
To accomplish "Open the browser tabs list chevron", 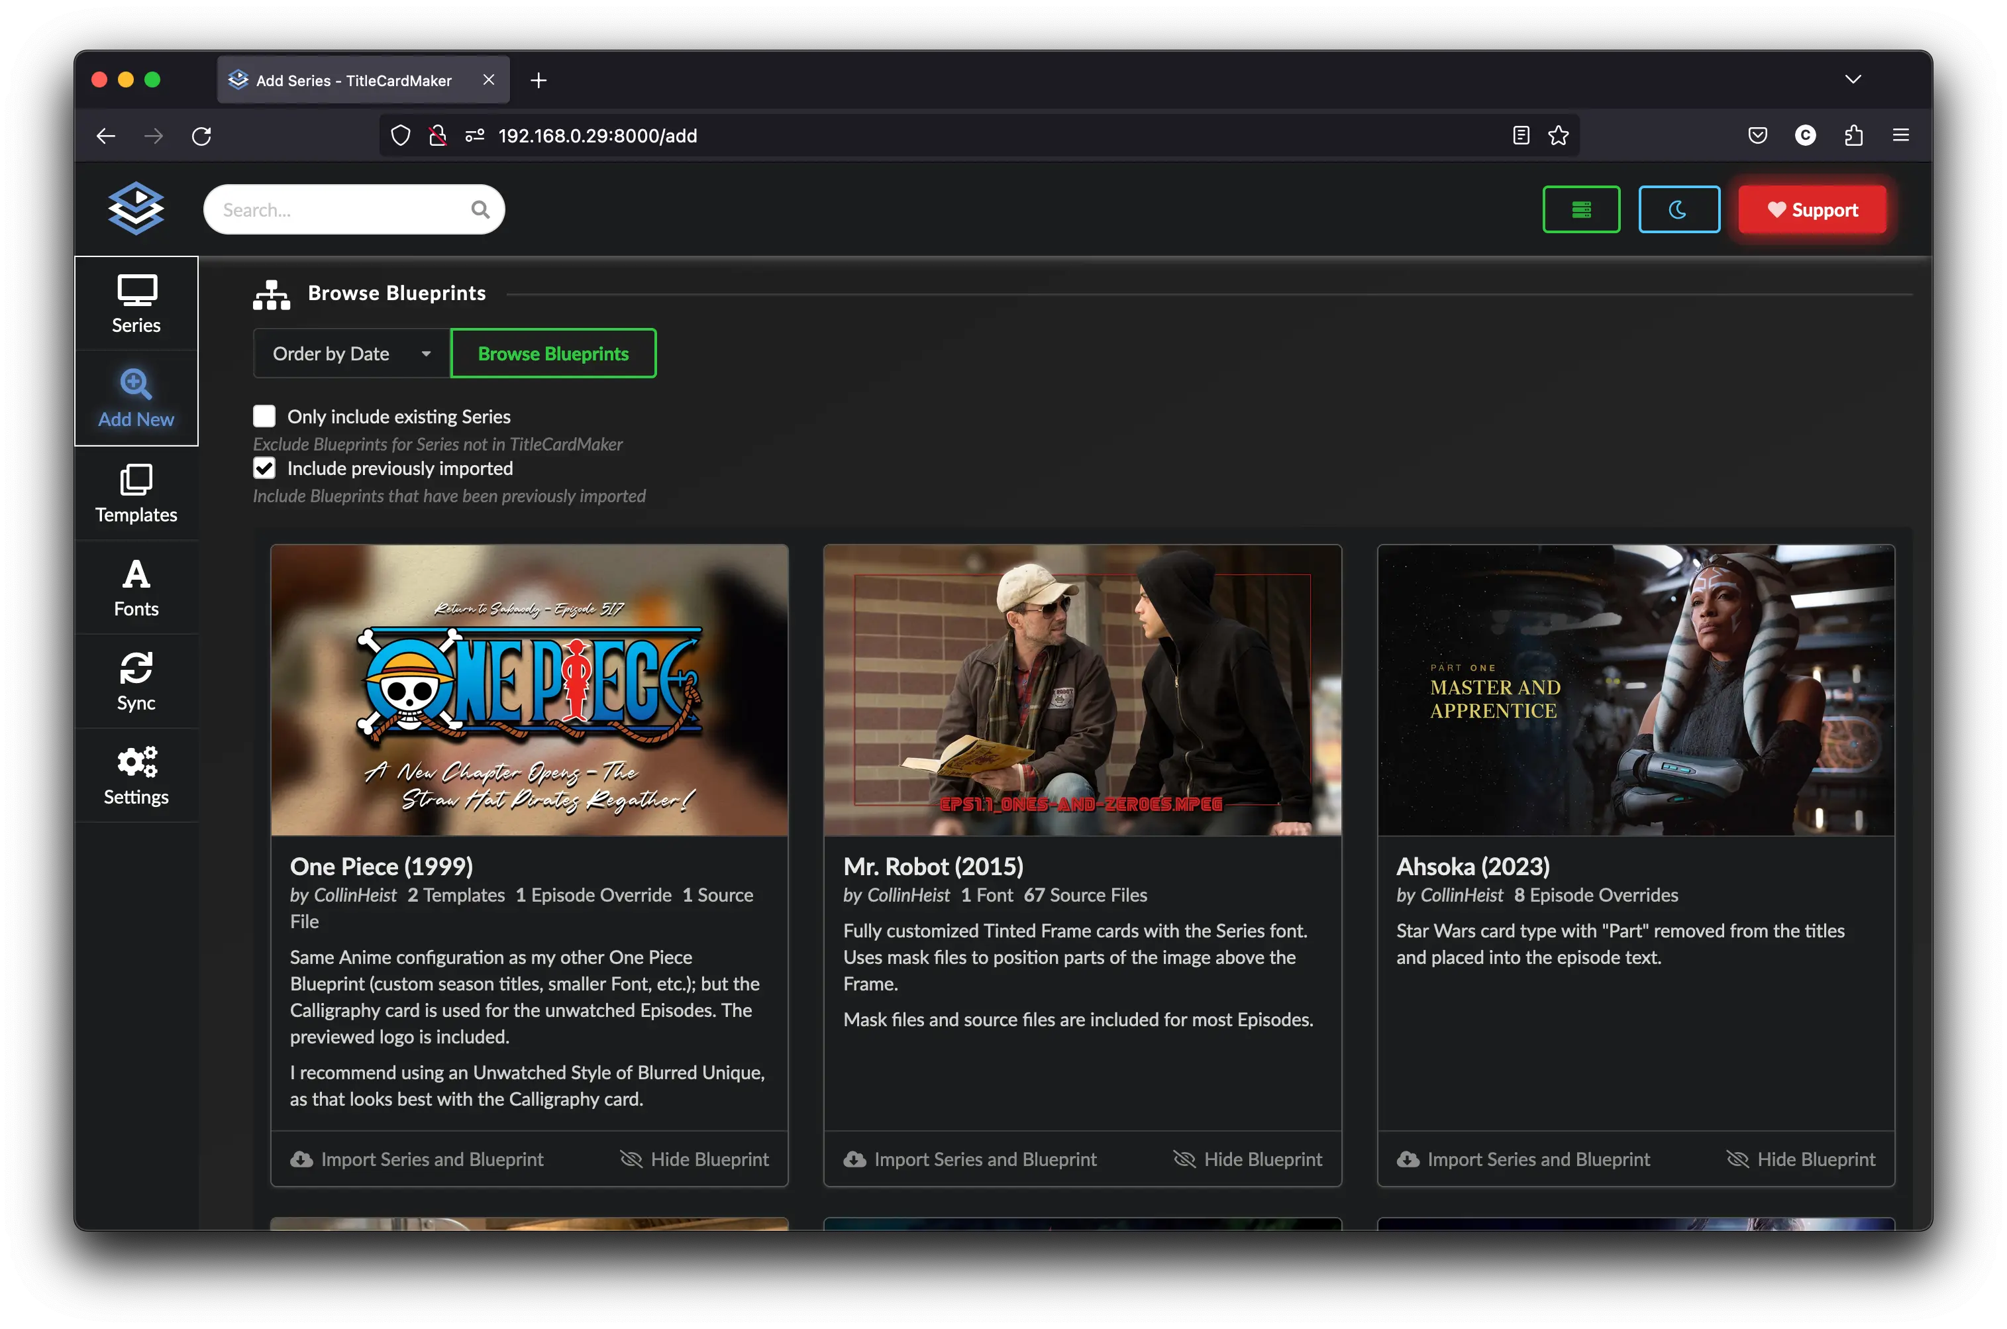I will tap(1852, 80).
